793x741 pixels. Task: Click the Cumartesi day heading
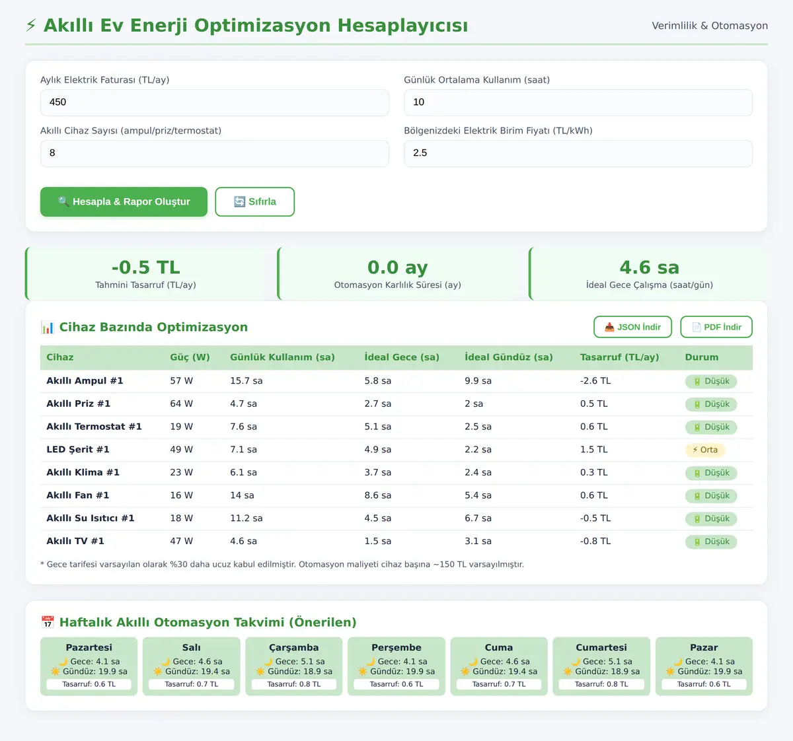601,648
